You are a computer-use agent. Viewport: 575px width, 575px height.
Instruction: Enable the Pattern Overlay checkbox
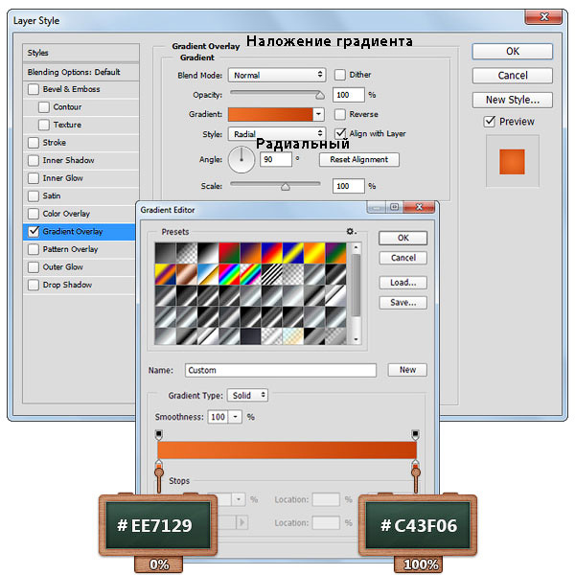(34, 249)
